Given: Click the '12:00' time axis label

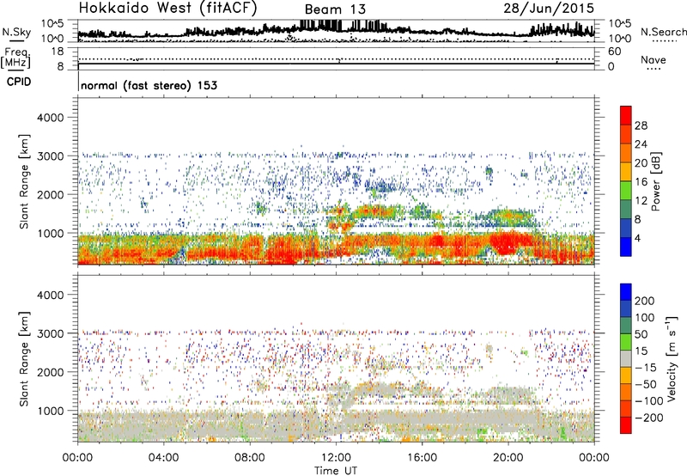Looking at the screenshot, I should tap(336, 458).
